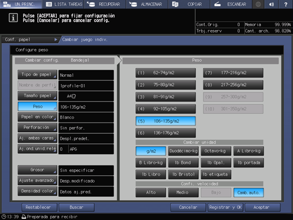Choose the lb portada unit
293x220 pixels.
tap(249, 163)
